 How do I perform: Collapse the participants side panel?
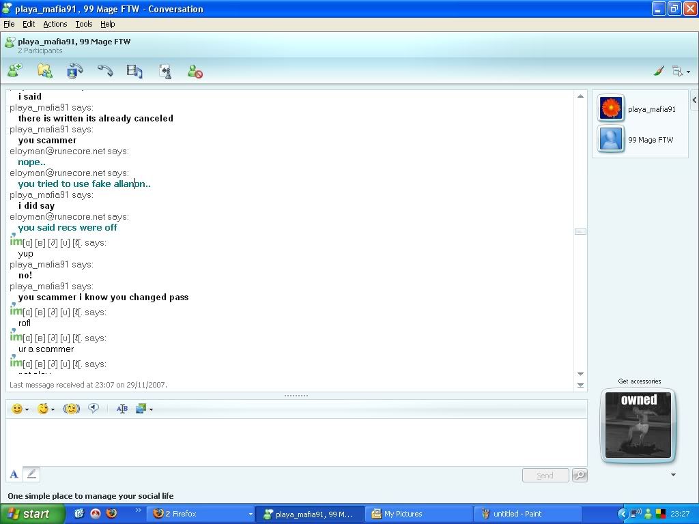click(x=694, y=100)
